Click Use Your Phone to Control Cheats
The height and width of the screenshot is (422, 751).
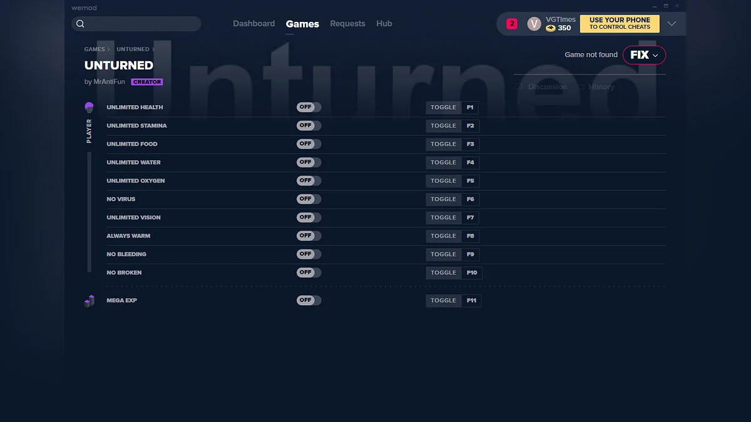[x=620, y=24]
